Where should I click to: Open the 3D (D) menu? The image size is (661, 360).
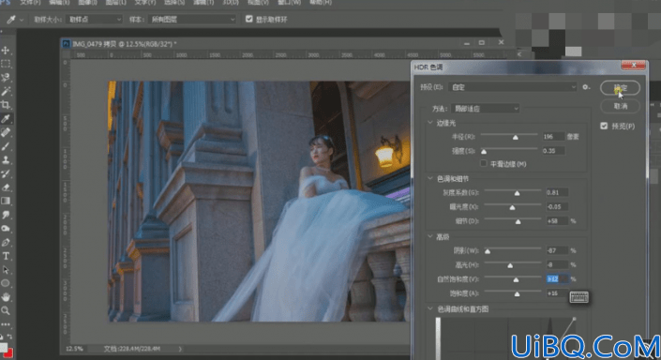pyautogui.click(x=230, y=3)
